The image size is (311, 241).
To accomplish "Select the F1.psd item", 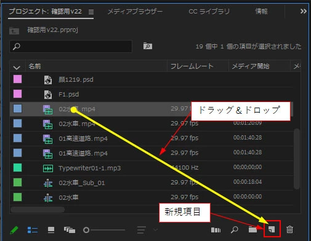I will (x=68, y=94).
